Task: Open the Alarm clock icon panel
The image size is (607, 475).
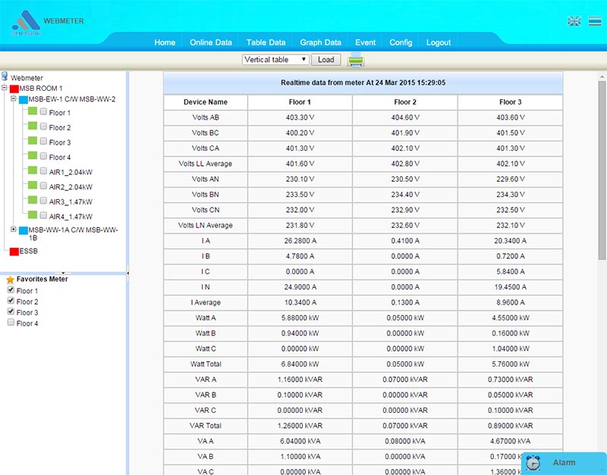Action: 533,463
